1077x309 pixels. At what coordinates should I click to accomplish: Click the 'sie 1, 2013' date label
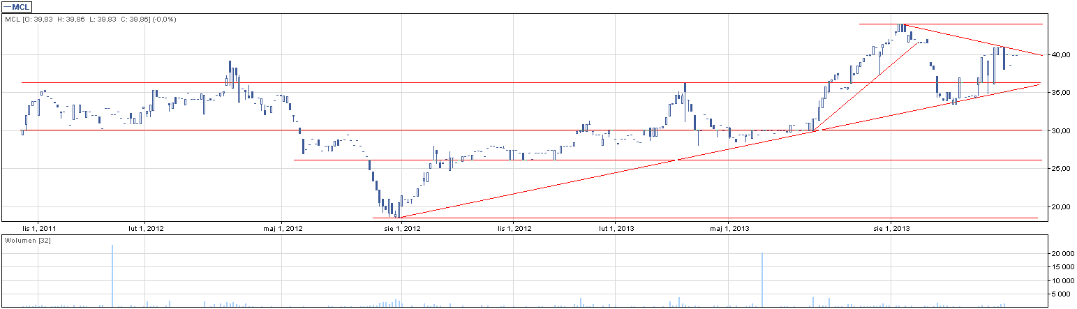click(892, 228)
